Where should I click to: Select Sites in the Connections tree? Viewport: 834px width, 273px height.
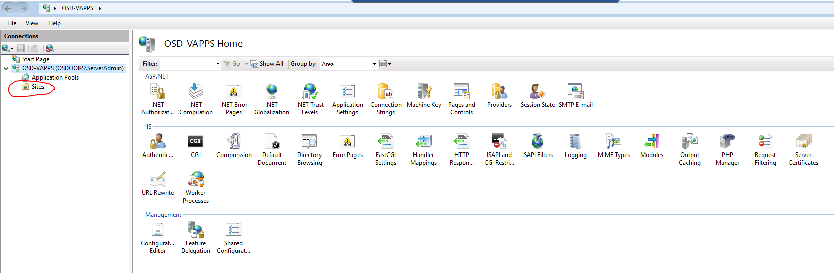37,87
